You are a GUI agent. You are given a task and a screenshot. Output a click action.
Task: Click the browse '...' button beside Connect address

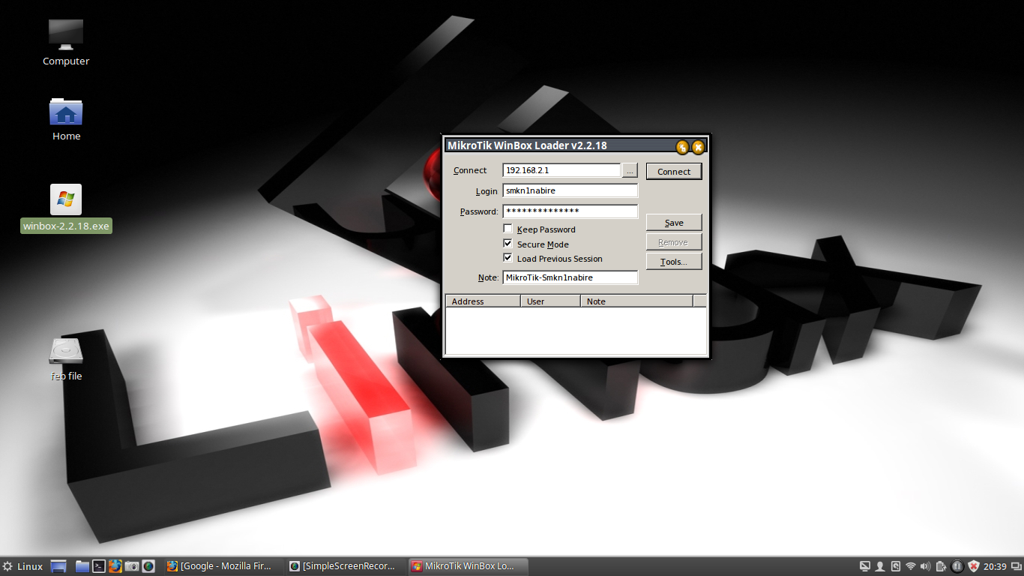[x=630, y=170]
